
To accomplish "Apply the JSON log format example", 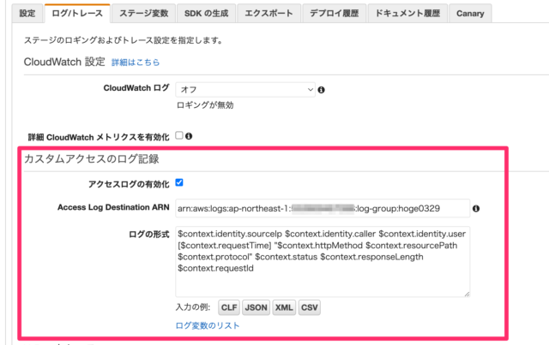I will pyautogui.click(x=256, y=307).
